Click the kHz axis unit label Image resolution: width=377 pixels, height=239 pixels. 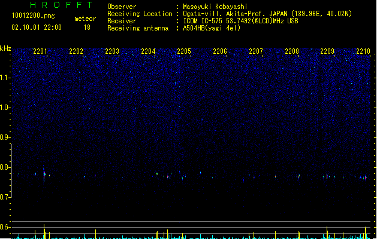(5, 48)
